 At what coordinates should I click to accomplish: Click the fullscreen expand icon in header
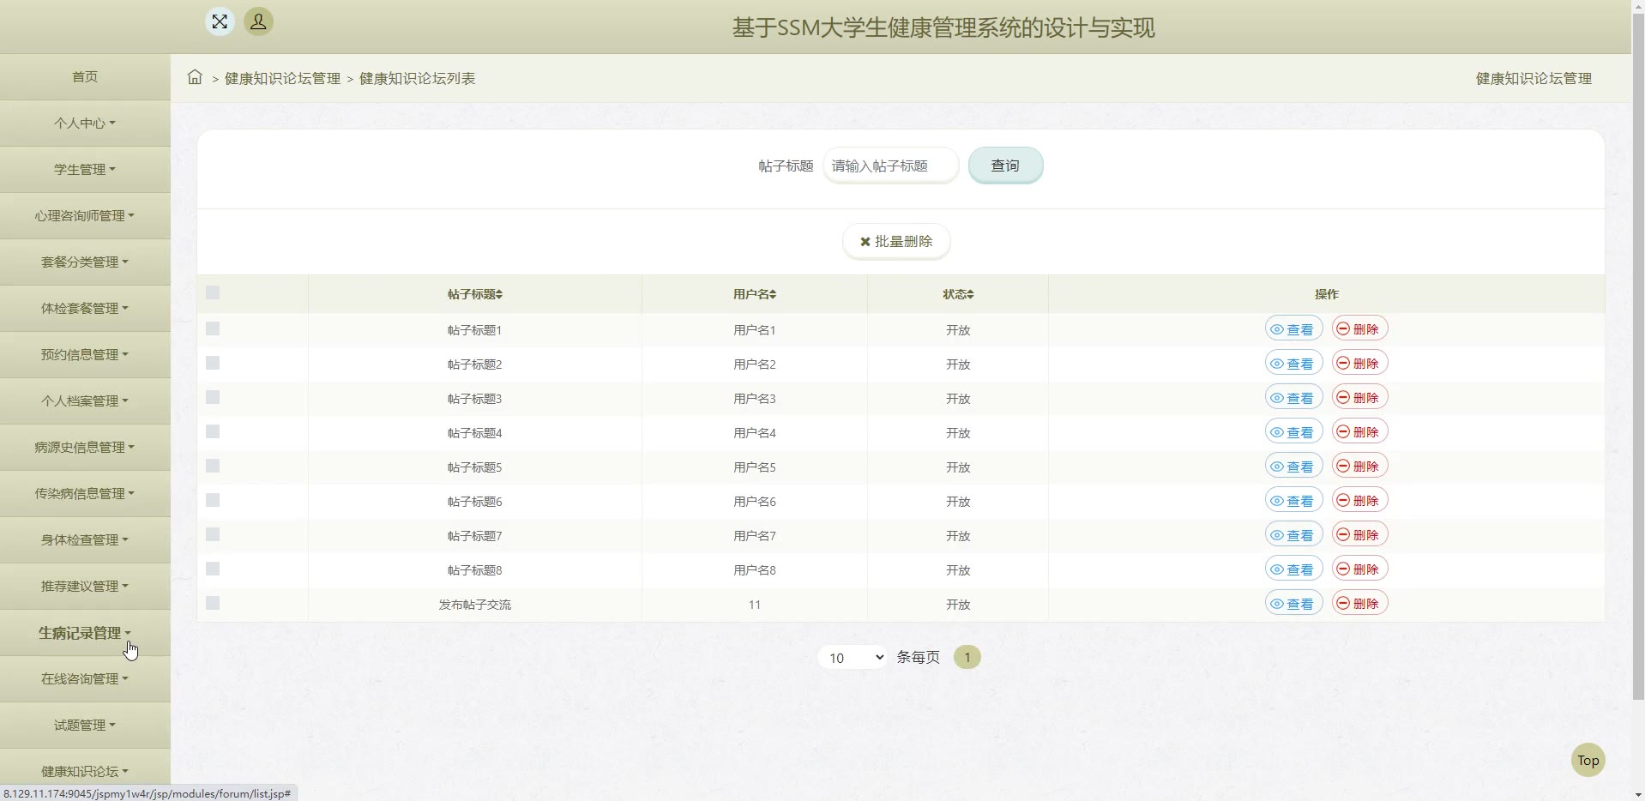(220, 21)
